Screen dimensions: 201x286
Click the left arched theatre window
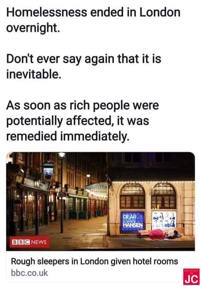point(133,196)
